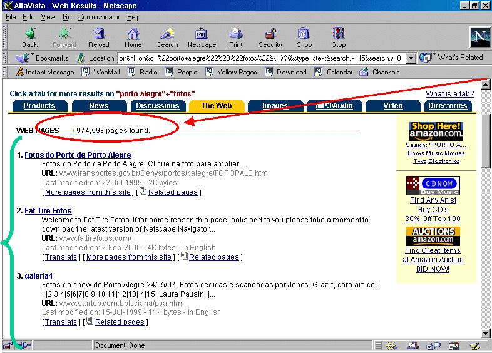Click 'BID NOW!' Amazon Auction link
This screenshot has height=353, width=492.
tap(433, 269)
